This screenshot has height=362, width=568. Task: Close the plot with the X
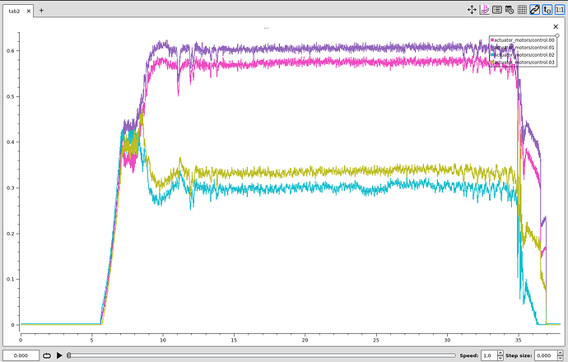(x=556, y=26)
